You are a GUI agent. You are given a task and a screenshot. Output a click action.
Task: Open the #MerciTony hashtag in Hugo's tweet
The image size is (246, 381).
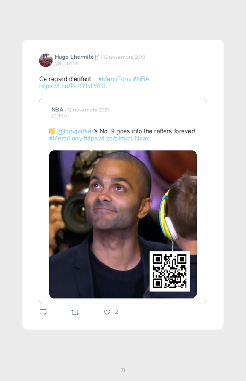[114, 79]
